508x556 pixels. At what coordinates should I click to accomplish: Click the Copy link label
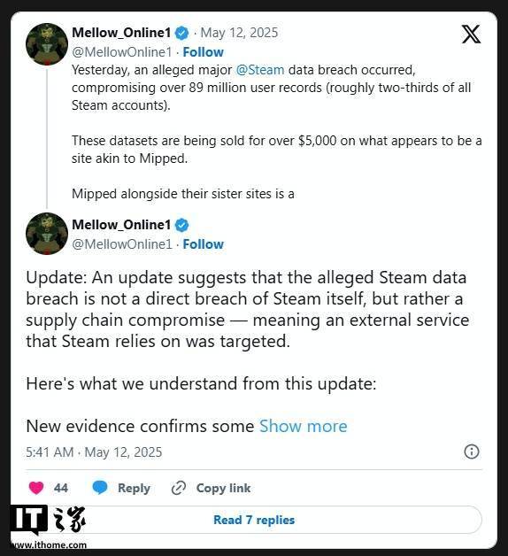223,488
